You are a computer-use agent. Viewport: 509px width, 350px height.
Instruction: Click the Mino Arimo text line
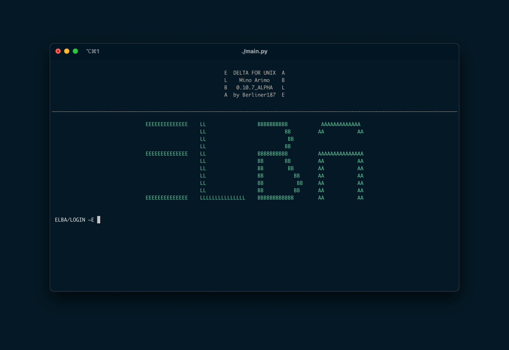tap(254, 80)
